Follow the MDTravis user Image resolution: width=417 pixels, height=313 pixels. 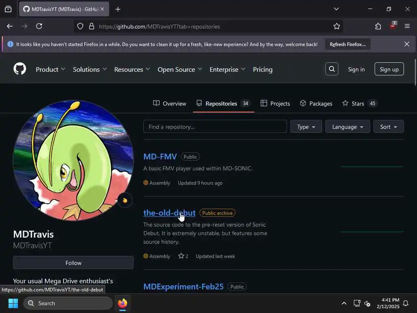point(73,263)
